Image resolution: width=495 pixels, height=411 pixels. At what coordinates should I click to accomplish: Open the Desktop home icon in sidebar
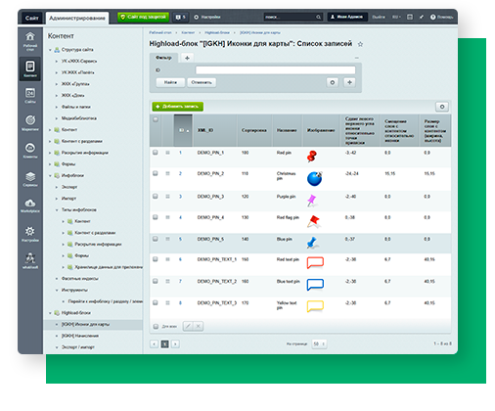[x=30, y=36]
